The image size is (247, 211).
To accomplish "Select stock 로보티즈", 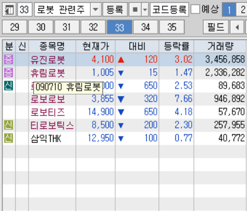I will (48, 112).
